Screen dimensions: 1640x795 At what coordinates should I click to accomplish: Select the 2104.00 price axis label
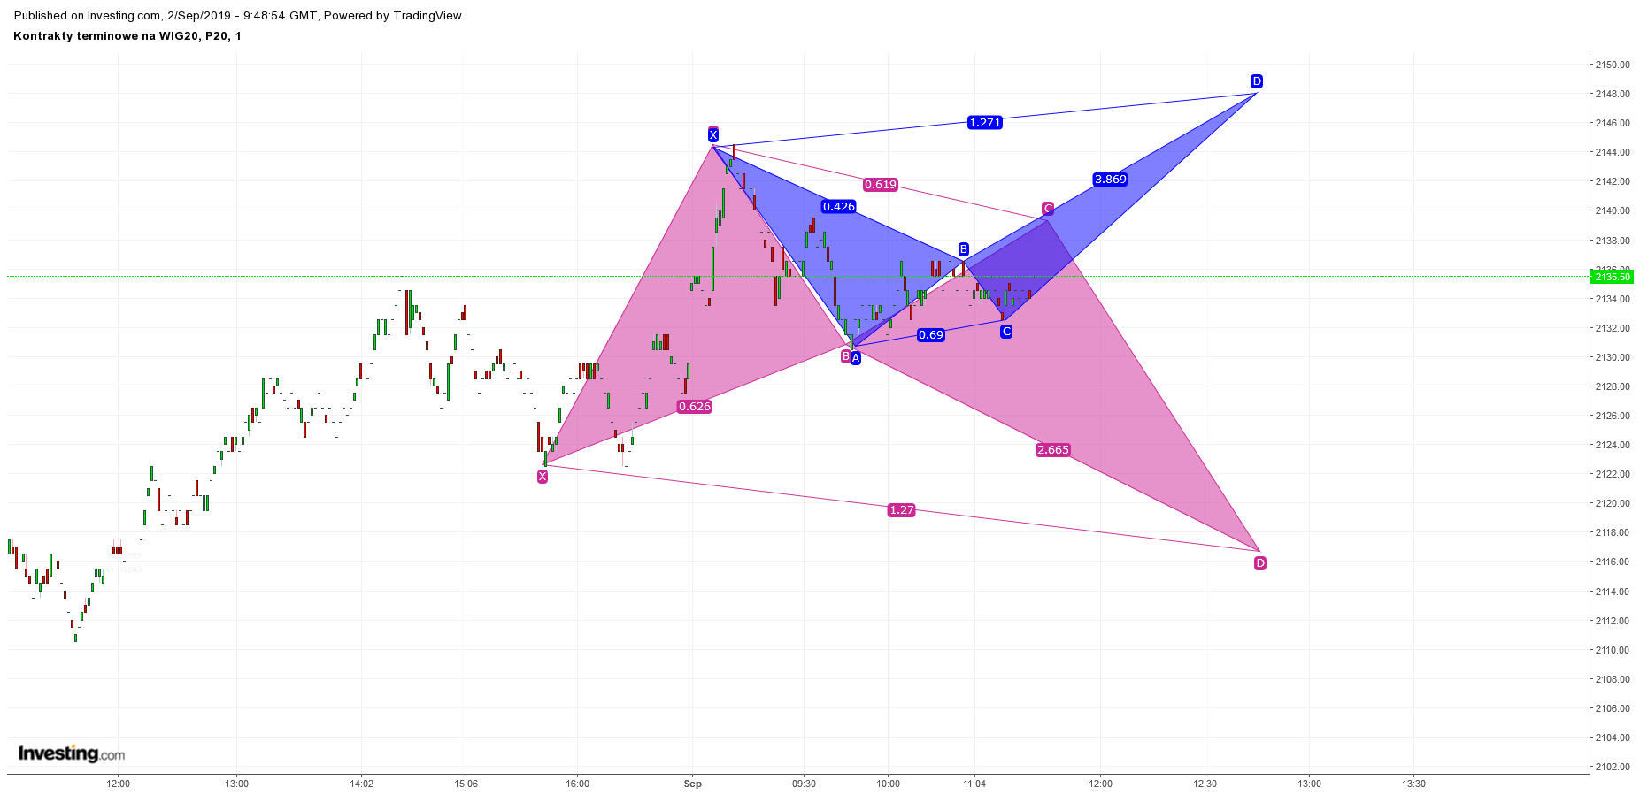(1613, 738)
